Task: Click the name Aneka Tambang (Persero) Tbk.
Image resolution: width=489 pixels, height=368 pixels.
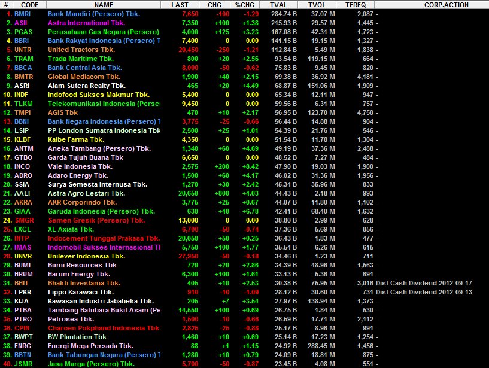Action: 99,149
